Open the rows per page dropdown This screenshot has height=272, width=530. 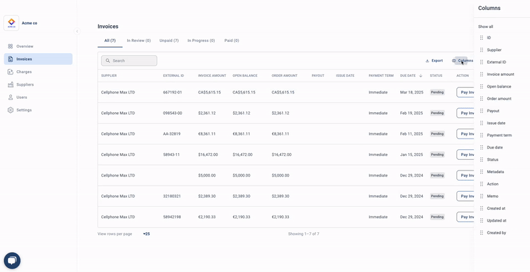pos(146,234)
